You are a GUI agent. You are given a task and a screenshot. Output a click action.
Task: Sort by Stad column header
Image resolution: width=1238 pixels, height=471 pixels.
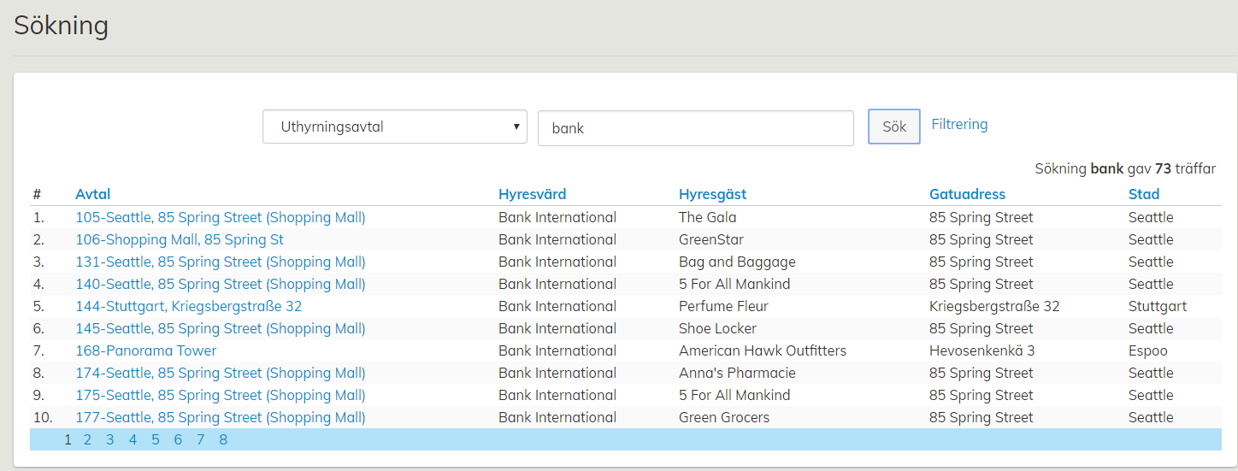point(1144,194)
